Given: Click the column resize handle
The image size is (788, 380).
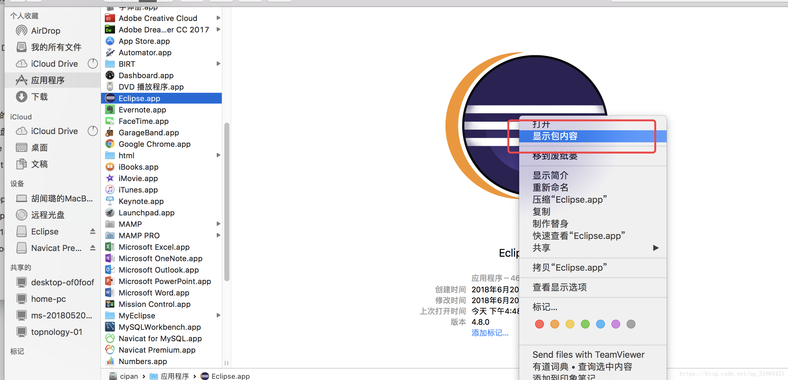Looking at the screenshot, I should 227,363.
